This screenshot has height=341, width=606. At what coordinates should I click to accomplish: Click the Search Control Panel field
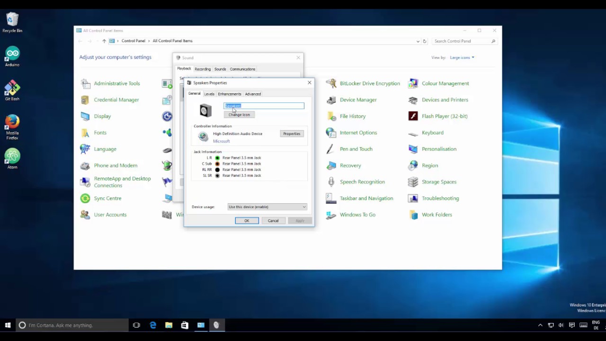[459, 41]
